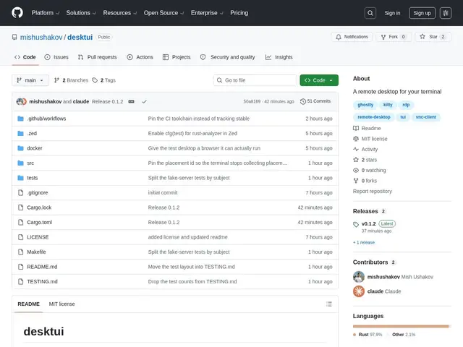The image size is (463, 347).
Task: Click the commit author avatars
Action: [x=22, y=101]
